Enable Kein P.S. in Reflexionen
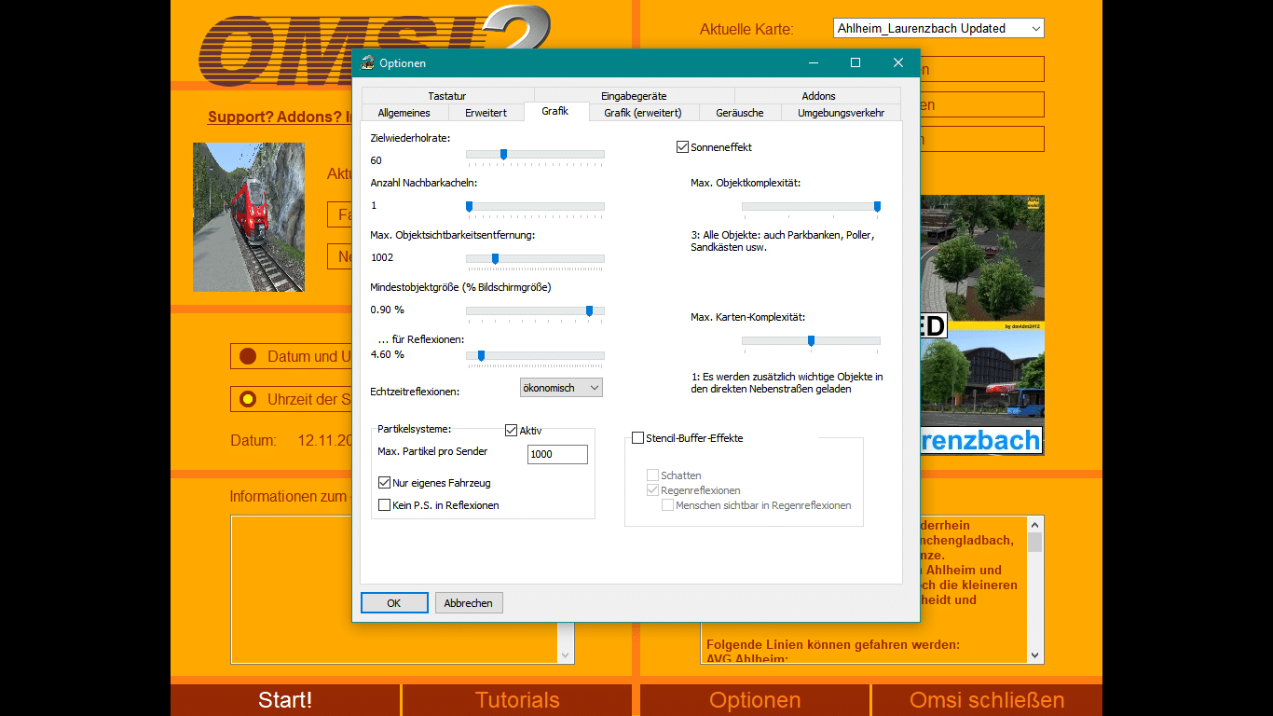 385,505
